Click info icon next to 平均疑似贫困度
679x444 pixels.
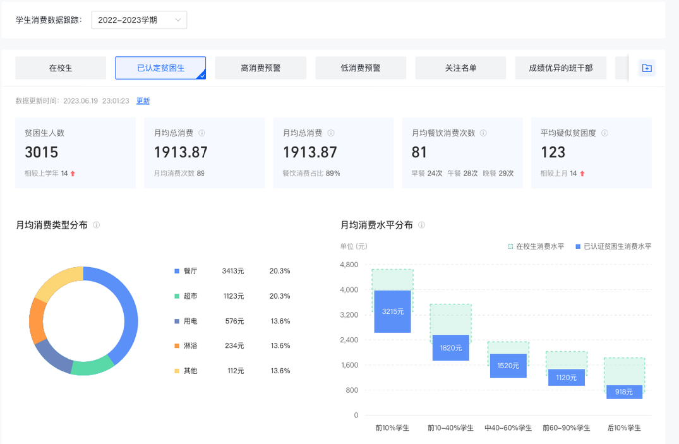click(x=604, y=133)
